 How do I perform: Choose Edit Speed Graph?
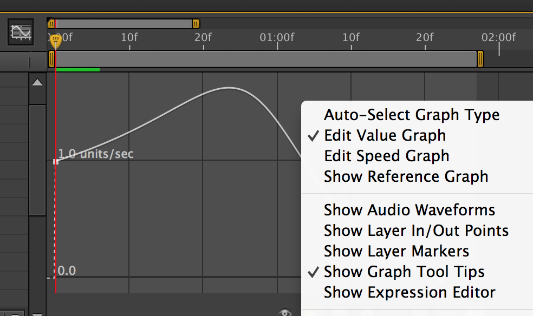point(386,156)
